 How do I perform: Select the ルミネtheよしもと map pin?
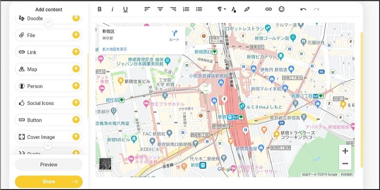click(242, 106)
